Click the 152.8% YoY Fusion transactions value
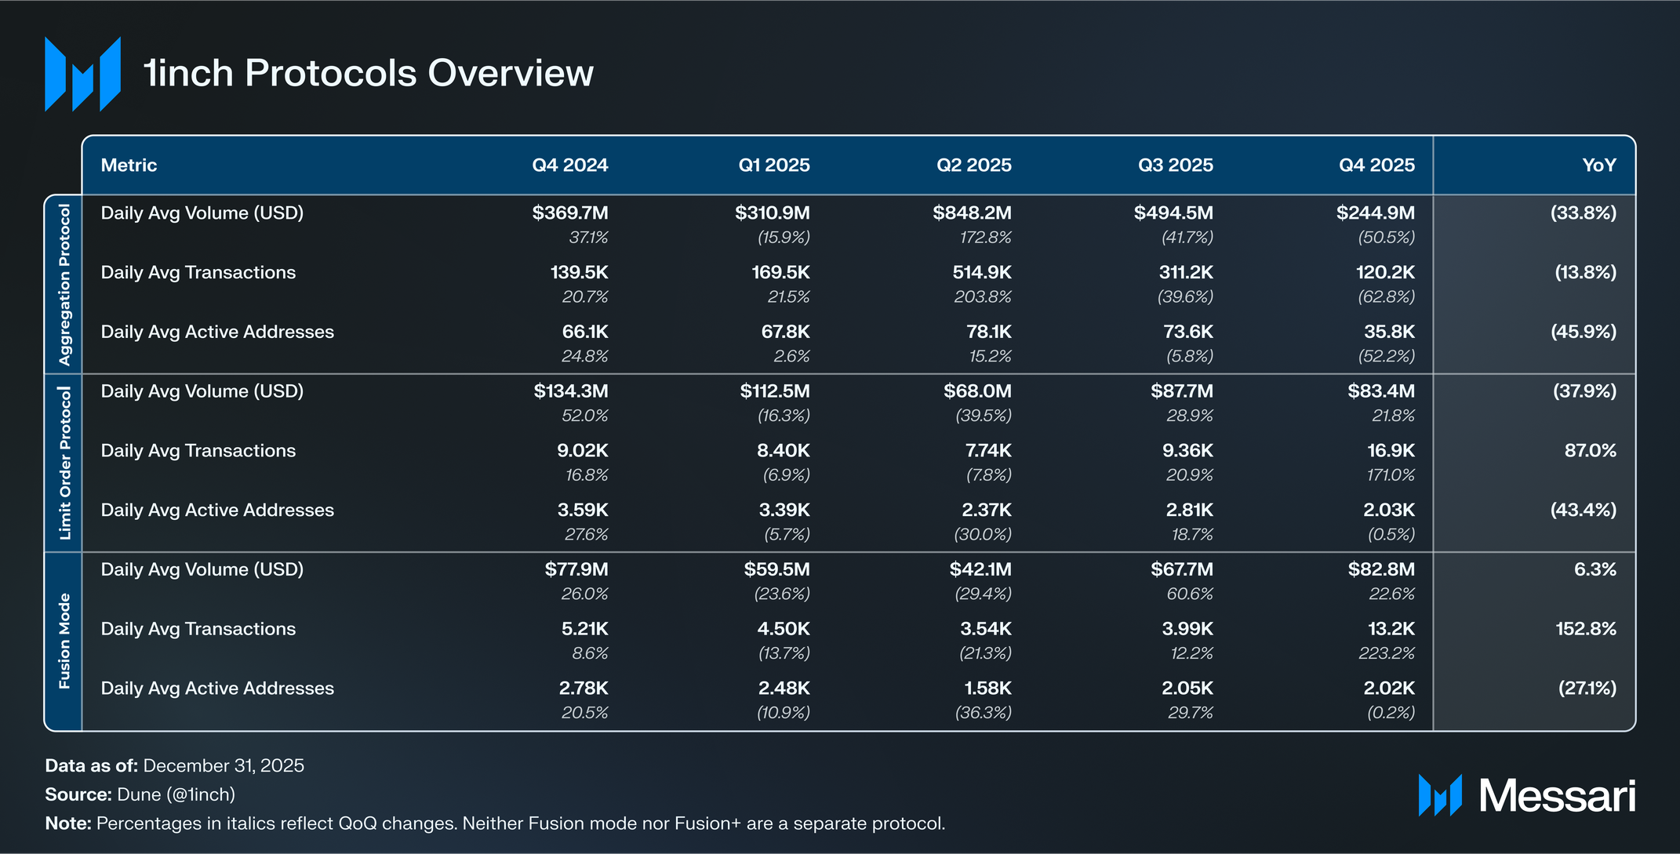Viewport: 1680px width, 854px height. (1585, 629)
